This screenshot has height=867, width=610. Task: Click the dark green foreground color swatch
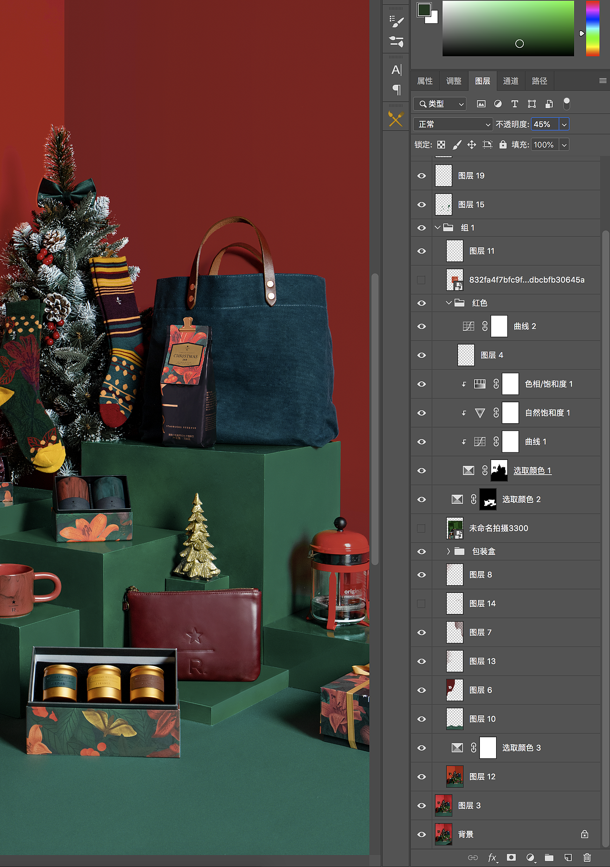click(424, 10)
